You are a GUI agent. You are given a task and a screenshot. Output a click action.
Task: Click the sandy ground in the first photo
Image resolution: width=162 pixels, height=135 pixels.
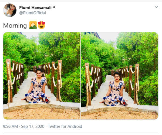coord(42,114)
